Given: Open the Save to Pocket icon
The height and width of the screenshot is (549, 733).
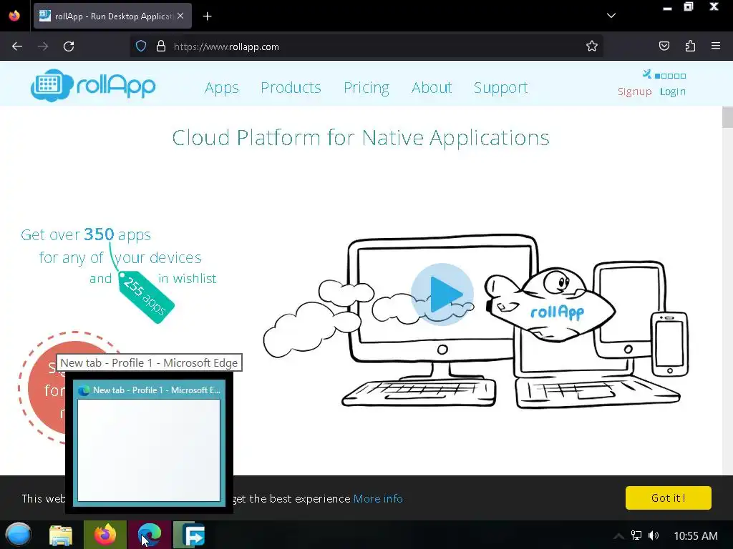Looking at the screenshot, I should coord(664,46).
